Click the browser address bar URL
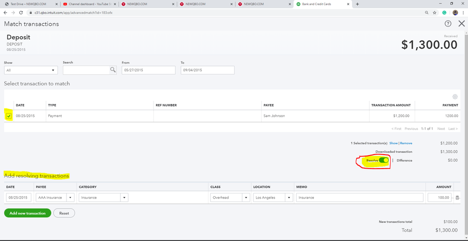 click(x=74, y=13)
